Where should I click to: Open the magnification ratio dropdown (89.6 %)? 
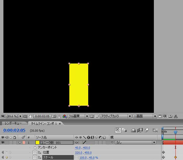(14, 116)
